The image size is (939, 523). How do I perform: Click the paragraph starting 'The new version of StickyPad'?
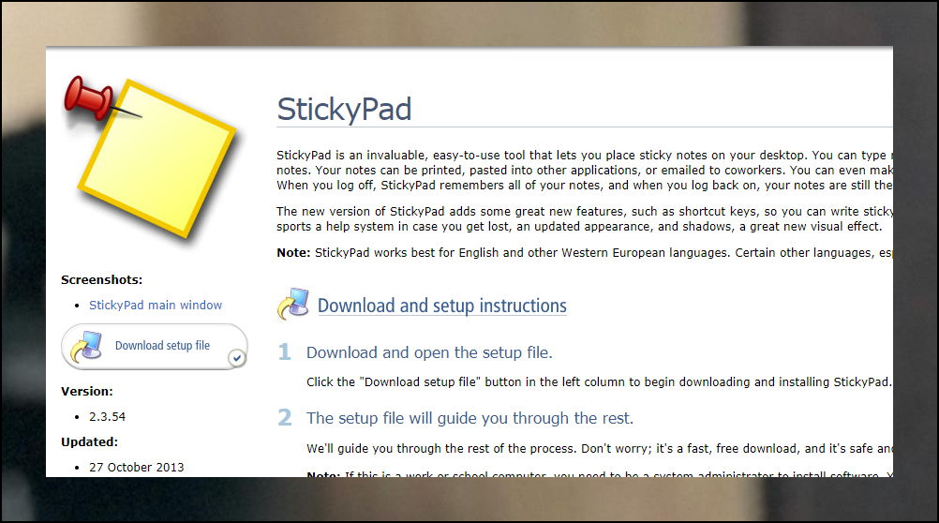[585, 218]
